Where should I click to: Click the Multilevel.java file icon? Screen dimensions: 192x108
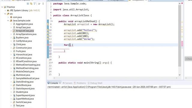tap(14, 75)
